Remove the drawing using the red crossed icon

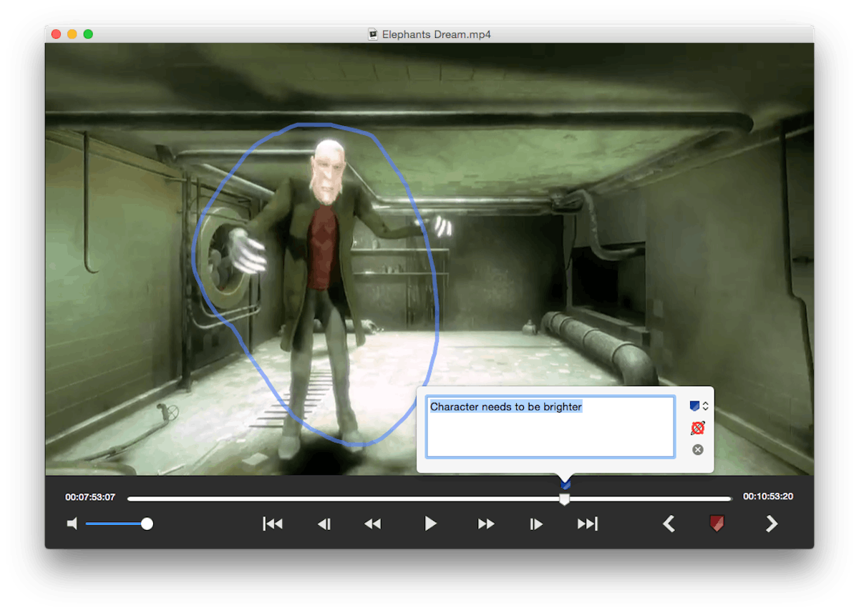click(x=698, y=428)
